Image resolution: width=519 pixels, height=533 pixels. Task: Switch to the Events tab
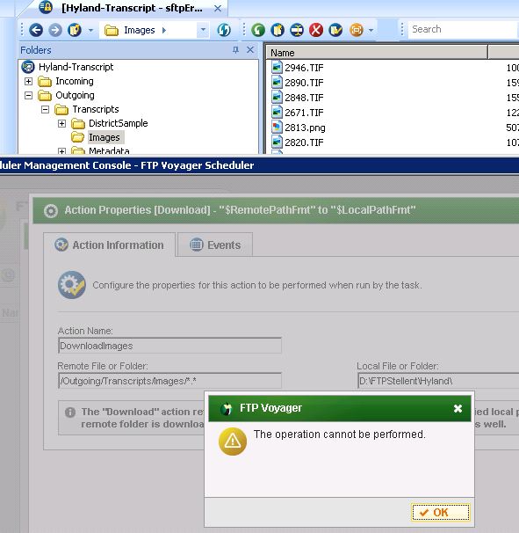[x=215, y=245]
